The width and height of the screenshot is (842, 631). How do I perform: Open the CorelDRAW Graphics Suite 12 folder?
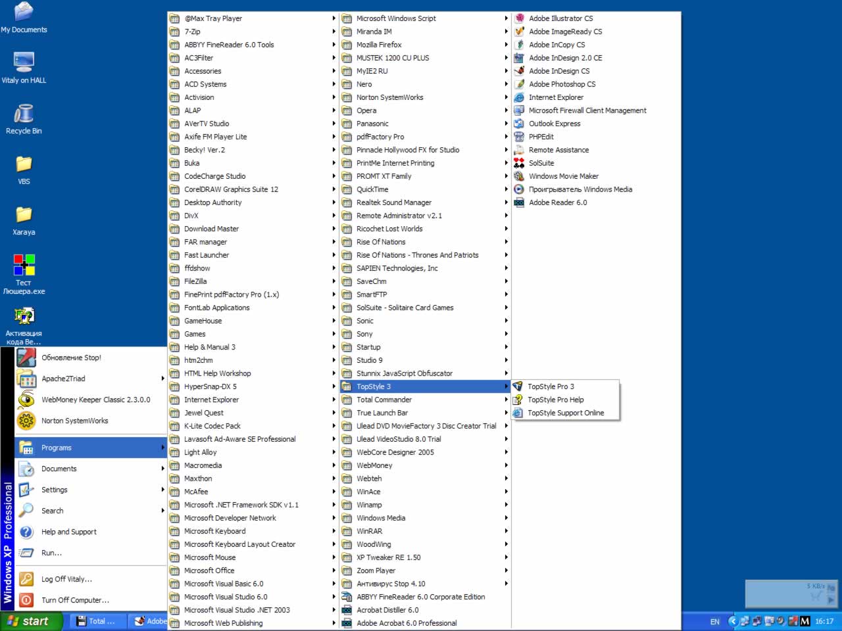[x=253, y=189]
